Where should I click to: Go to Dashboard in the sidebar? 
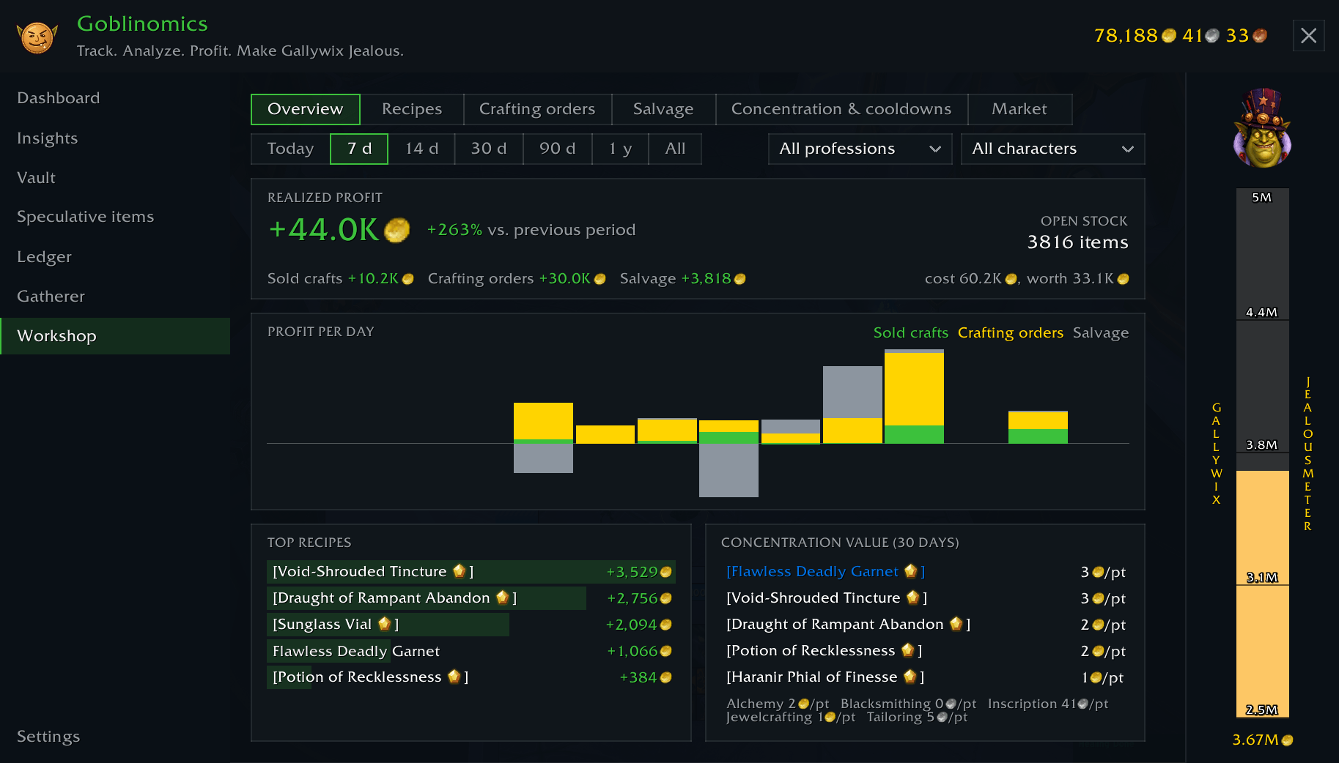(x=115, y=98)
